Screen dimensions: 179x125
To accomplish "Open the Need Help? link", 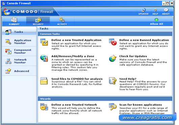I will [128, 79].
